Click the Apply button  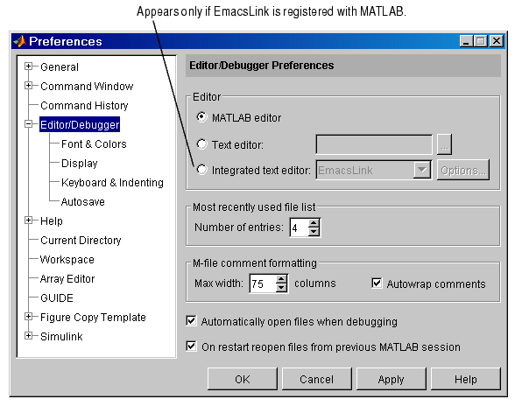click(391, 379)
